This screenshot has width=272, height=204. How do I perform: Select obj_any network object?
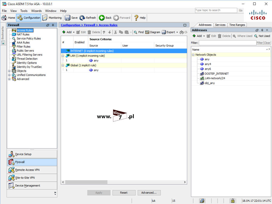tap(210, 83)
